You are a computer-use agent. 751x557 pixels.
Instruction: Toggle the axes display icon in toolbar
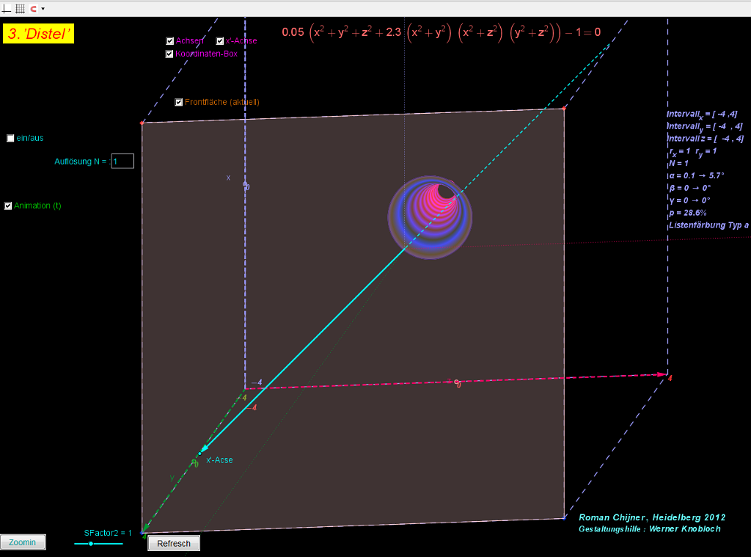click(7, 8)
